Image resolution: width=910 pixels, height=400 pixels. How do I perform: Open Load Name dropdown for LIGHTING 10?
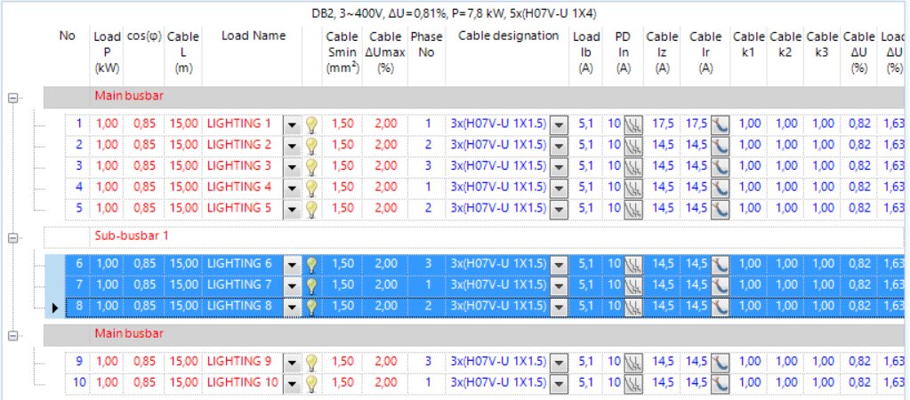pyautogui.click(x=293, y=383)
